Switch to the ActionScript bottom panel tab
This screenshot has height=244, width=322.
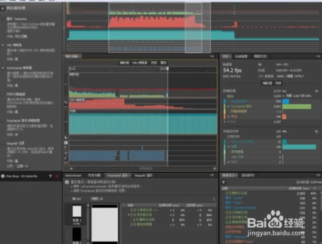point(73,175)
